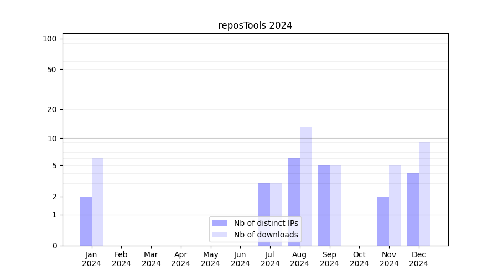The image size is (498, 276).
Task: Click the December distinct IPs bar
Action: point(413,209)
